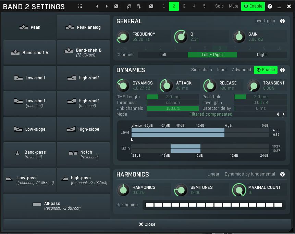
Task: Click the Threshold silence slider
Action: coord(173,103)
